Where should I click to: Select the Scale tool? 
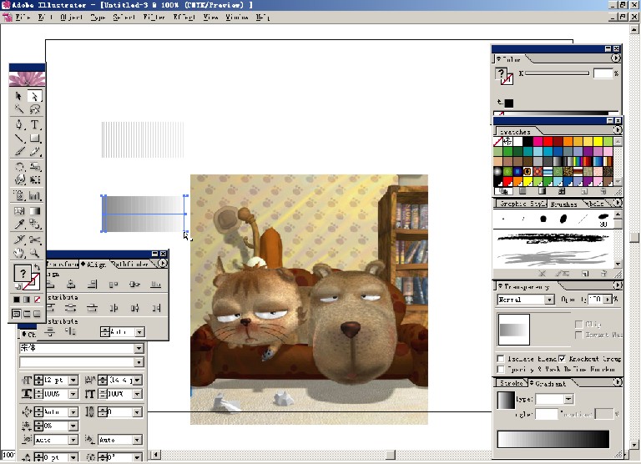click(x=35, y=167)
